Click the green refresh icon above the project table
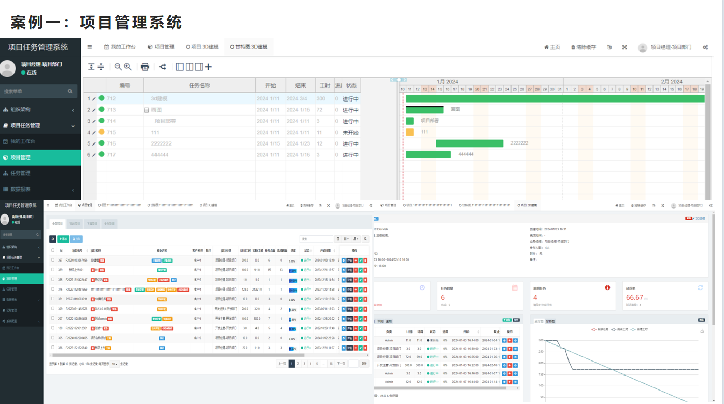 point(52,238)
